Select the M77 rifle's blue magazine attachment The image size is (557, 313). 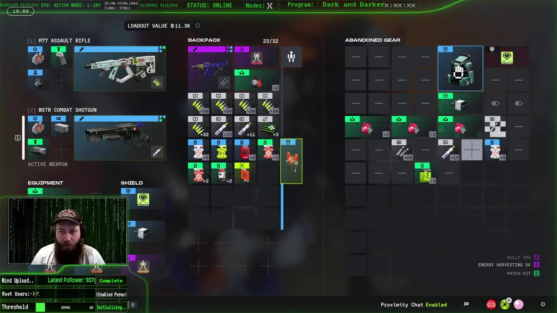tap(38, 80)
